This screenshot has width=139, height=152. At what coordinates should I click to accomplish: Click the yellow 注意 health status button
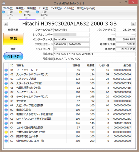13,39
